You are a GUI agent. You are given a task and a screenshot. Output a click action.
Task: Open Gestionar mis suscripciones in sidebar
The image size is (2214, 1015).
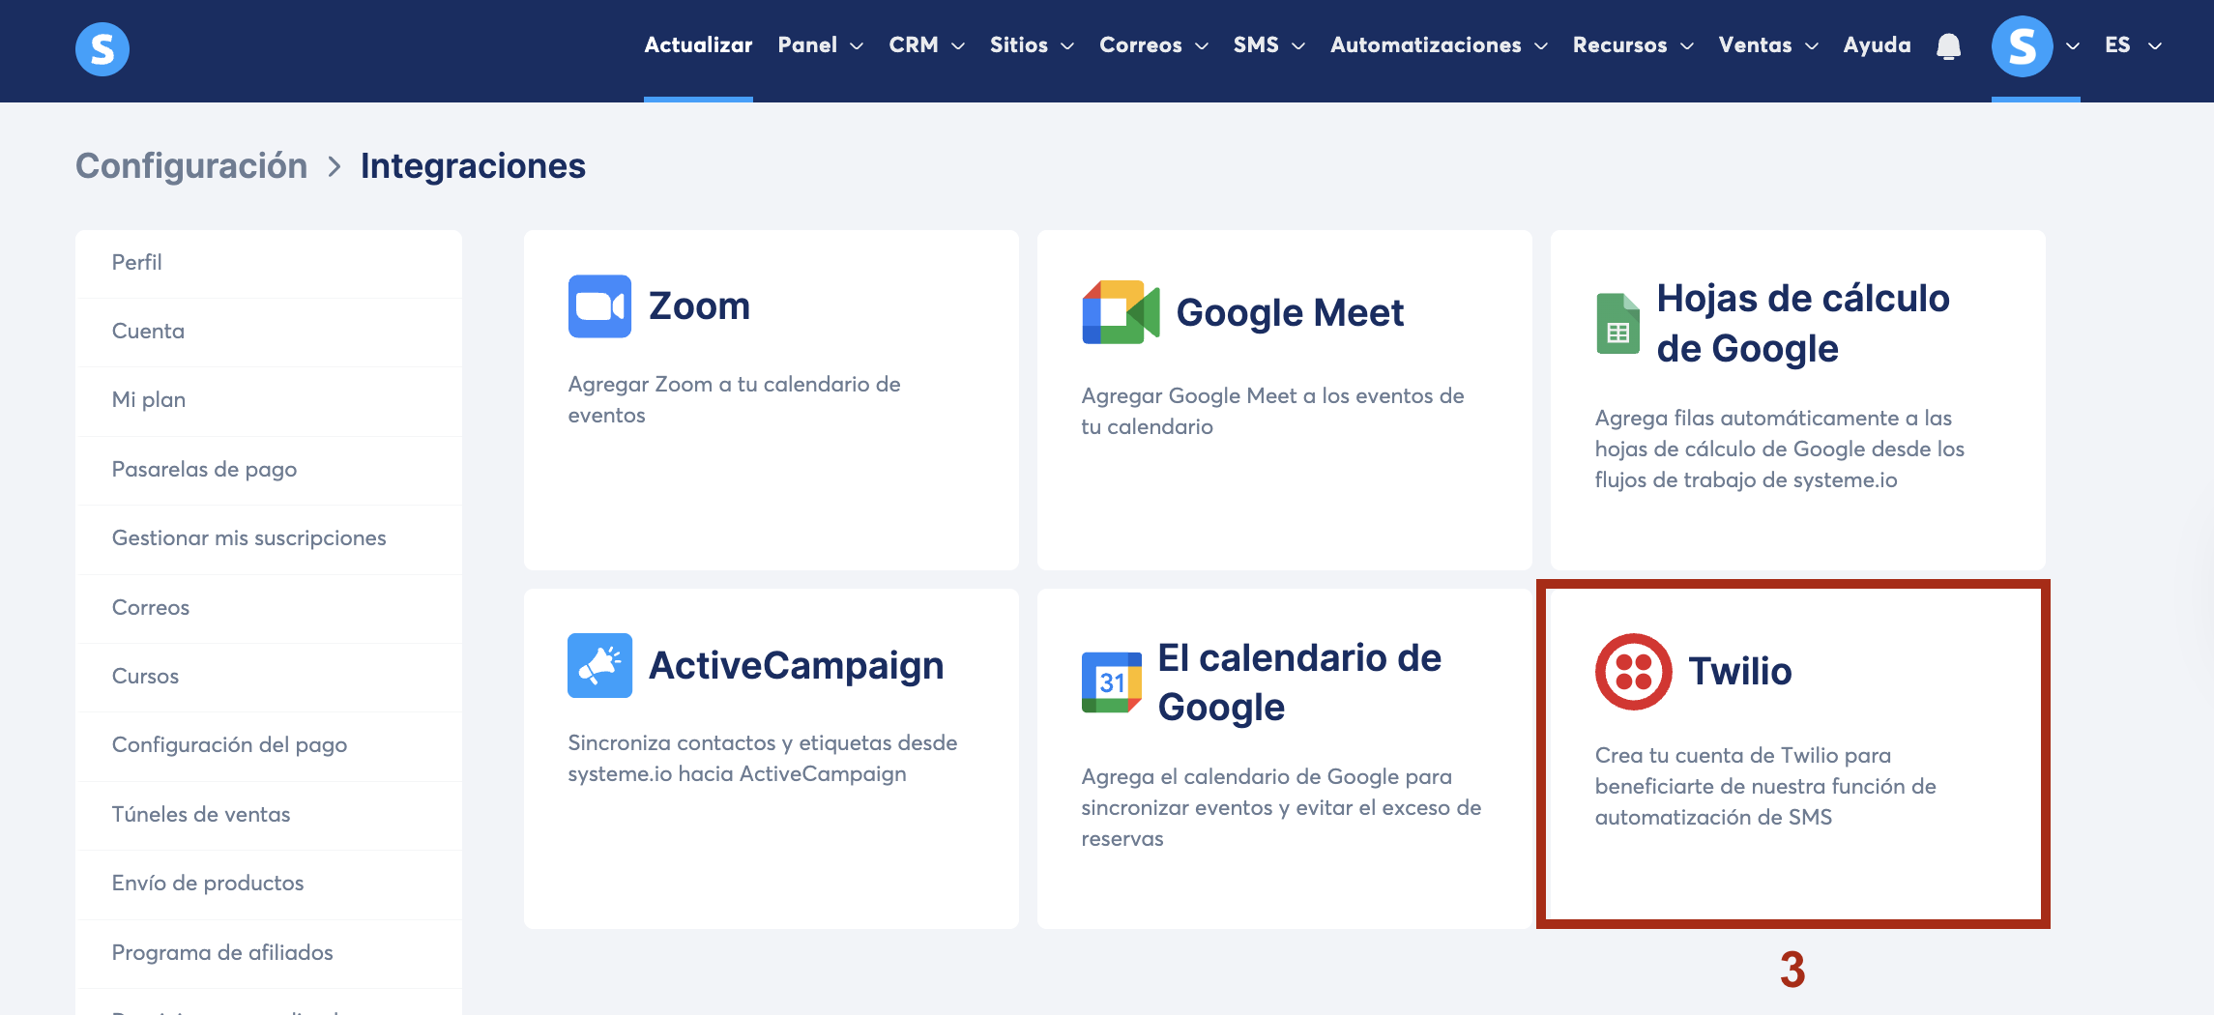click(x=269, y=538)
